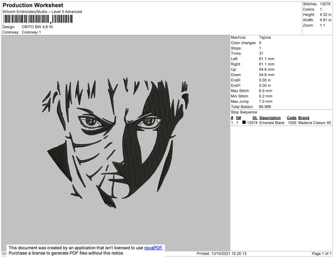
Task: Click the black thread color swatch
Action: click(244, 122)
